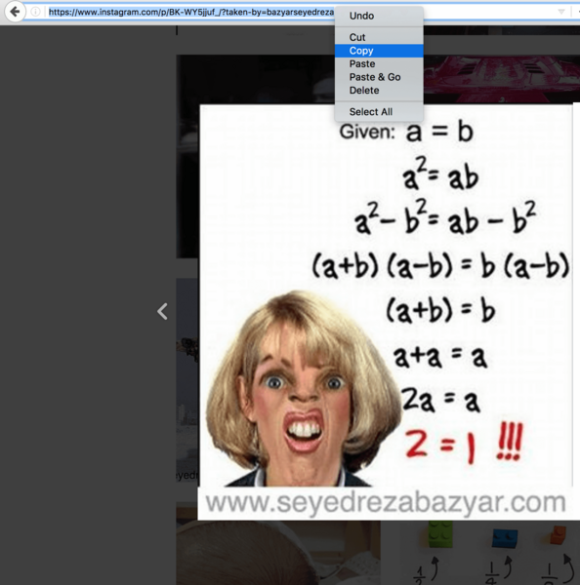Open the pink thumbnail behind the post
The width and height of the screenshot is (580, 585).
click(x=502, y=78)
